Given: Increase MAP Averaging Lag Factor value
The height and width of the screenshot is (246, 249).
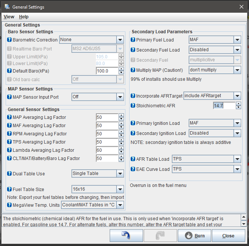Looking at the screenshot, I should (x=121, y=116).
